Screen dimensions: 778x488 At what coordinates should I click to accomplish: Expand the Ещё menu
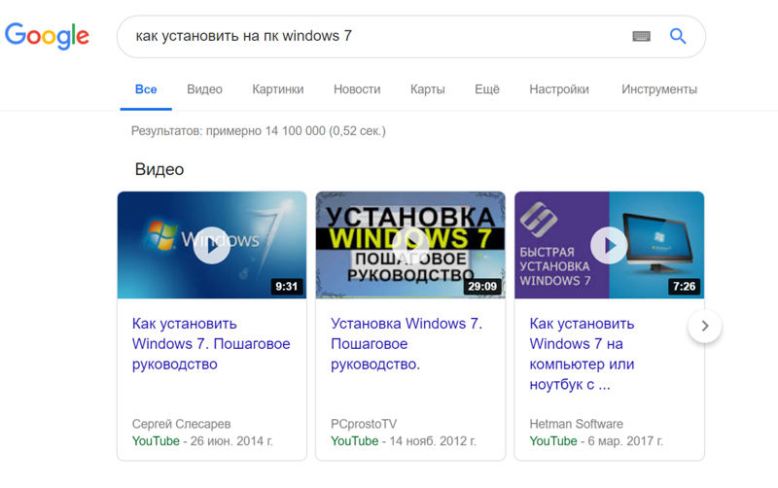(x=487, y=89)
